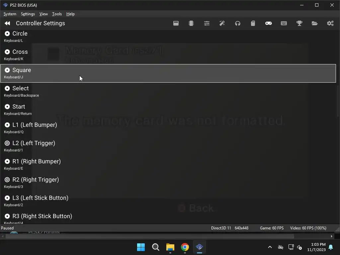The height and width of the screenshot is (255, 340).
Task: Open Emulation settings sliders icon
Action: click(207, 23)
